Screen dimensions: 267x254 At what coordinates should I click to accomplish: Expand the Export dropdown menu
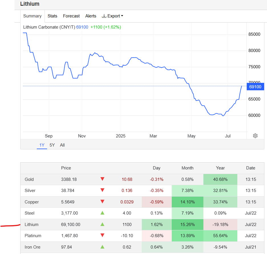(x=113, y=16)
